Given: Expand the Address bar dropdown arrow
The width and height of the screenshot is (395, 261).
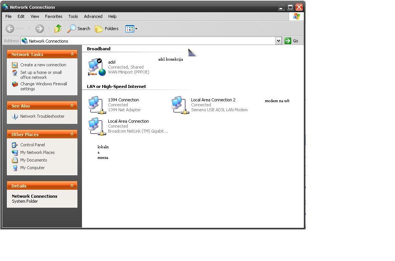Looking at the screenshot, I should click(278, 41).
